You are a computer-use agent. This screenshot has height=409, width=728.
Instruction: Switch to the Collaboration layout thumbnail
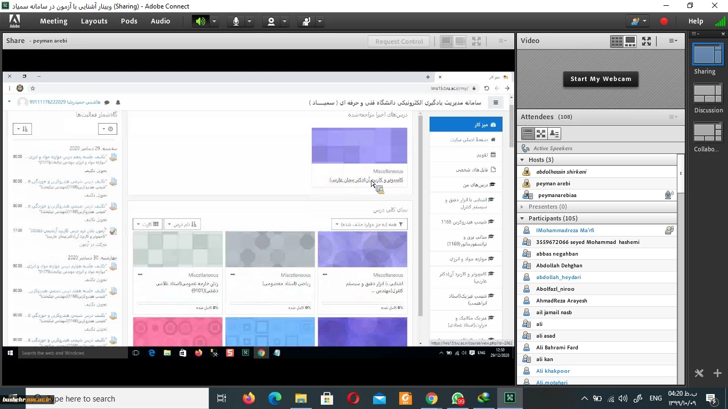click(707, 133)
